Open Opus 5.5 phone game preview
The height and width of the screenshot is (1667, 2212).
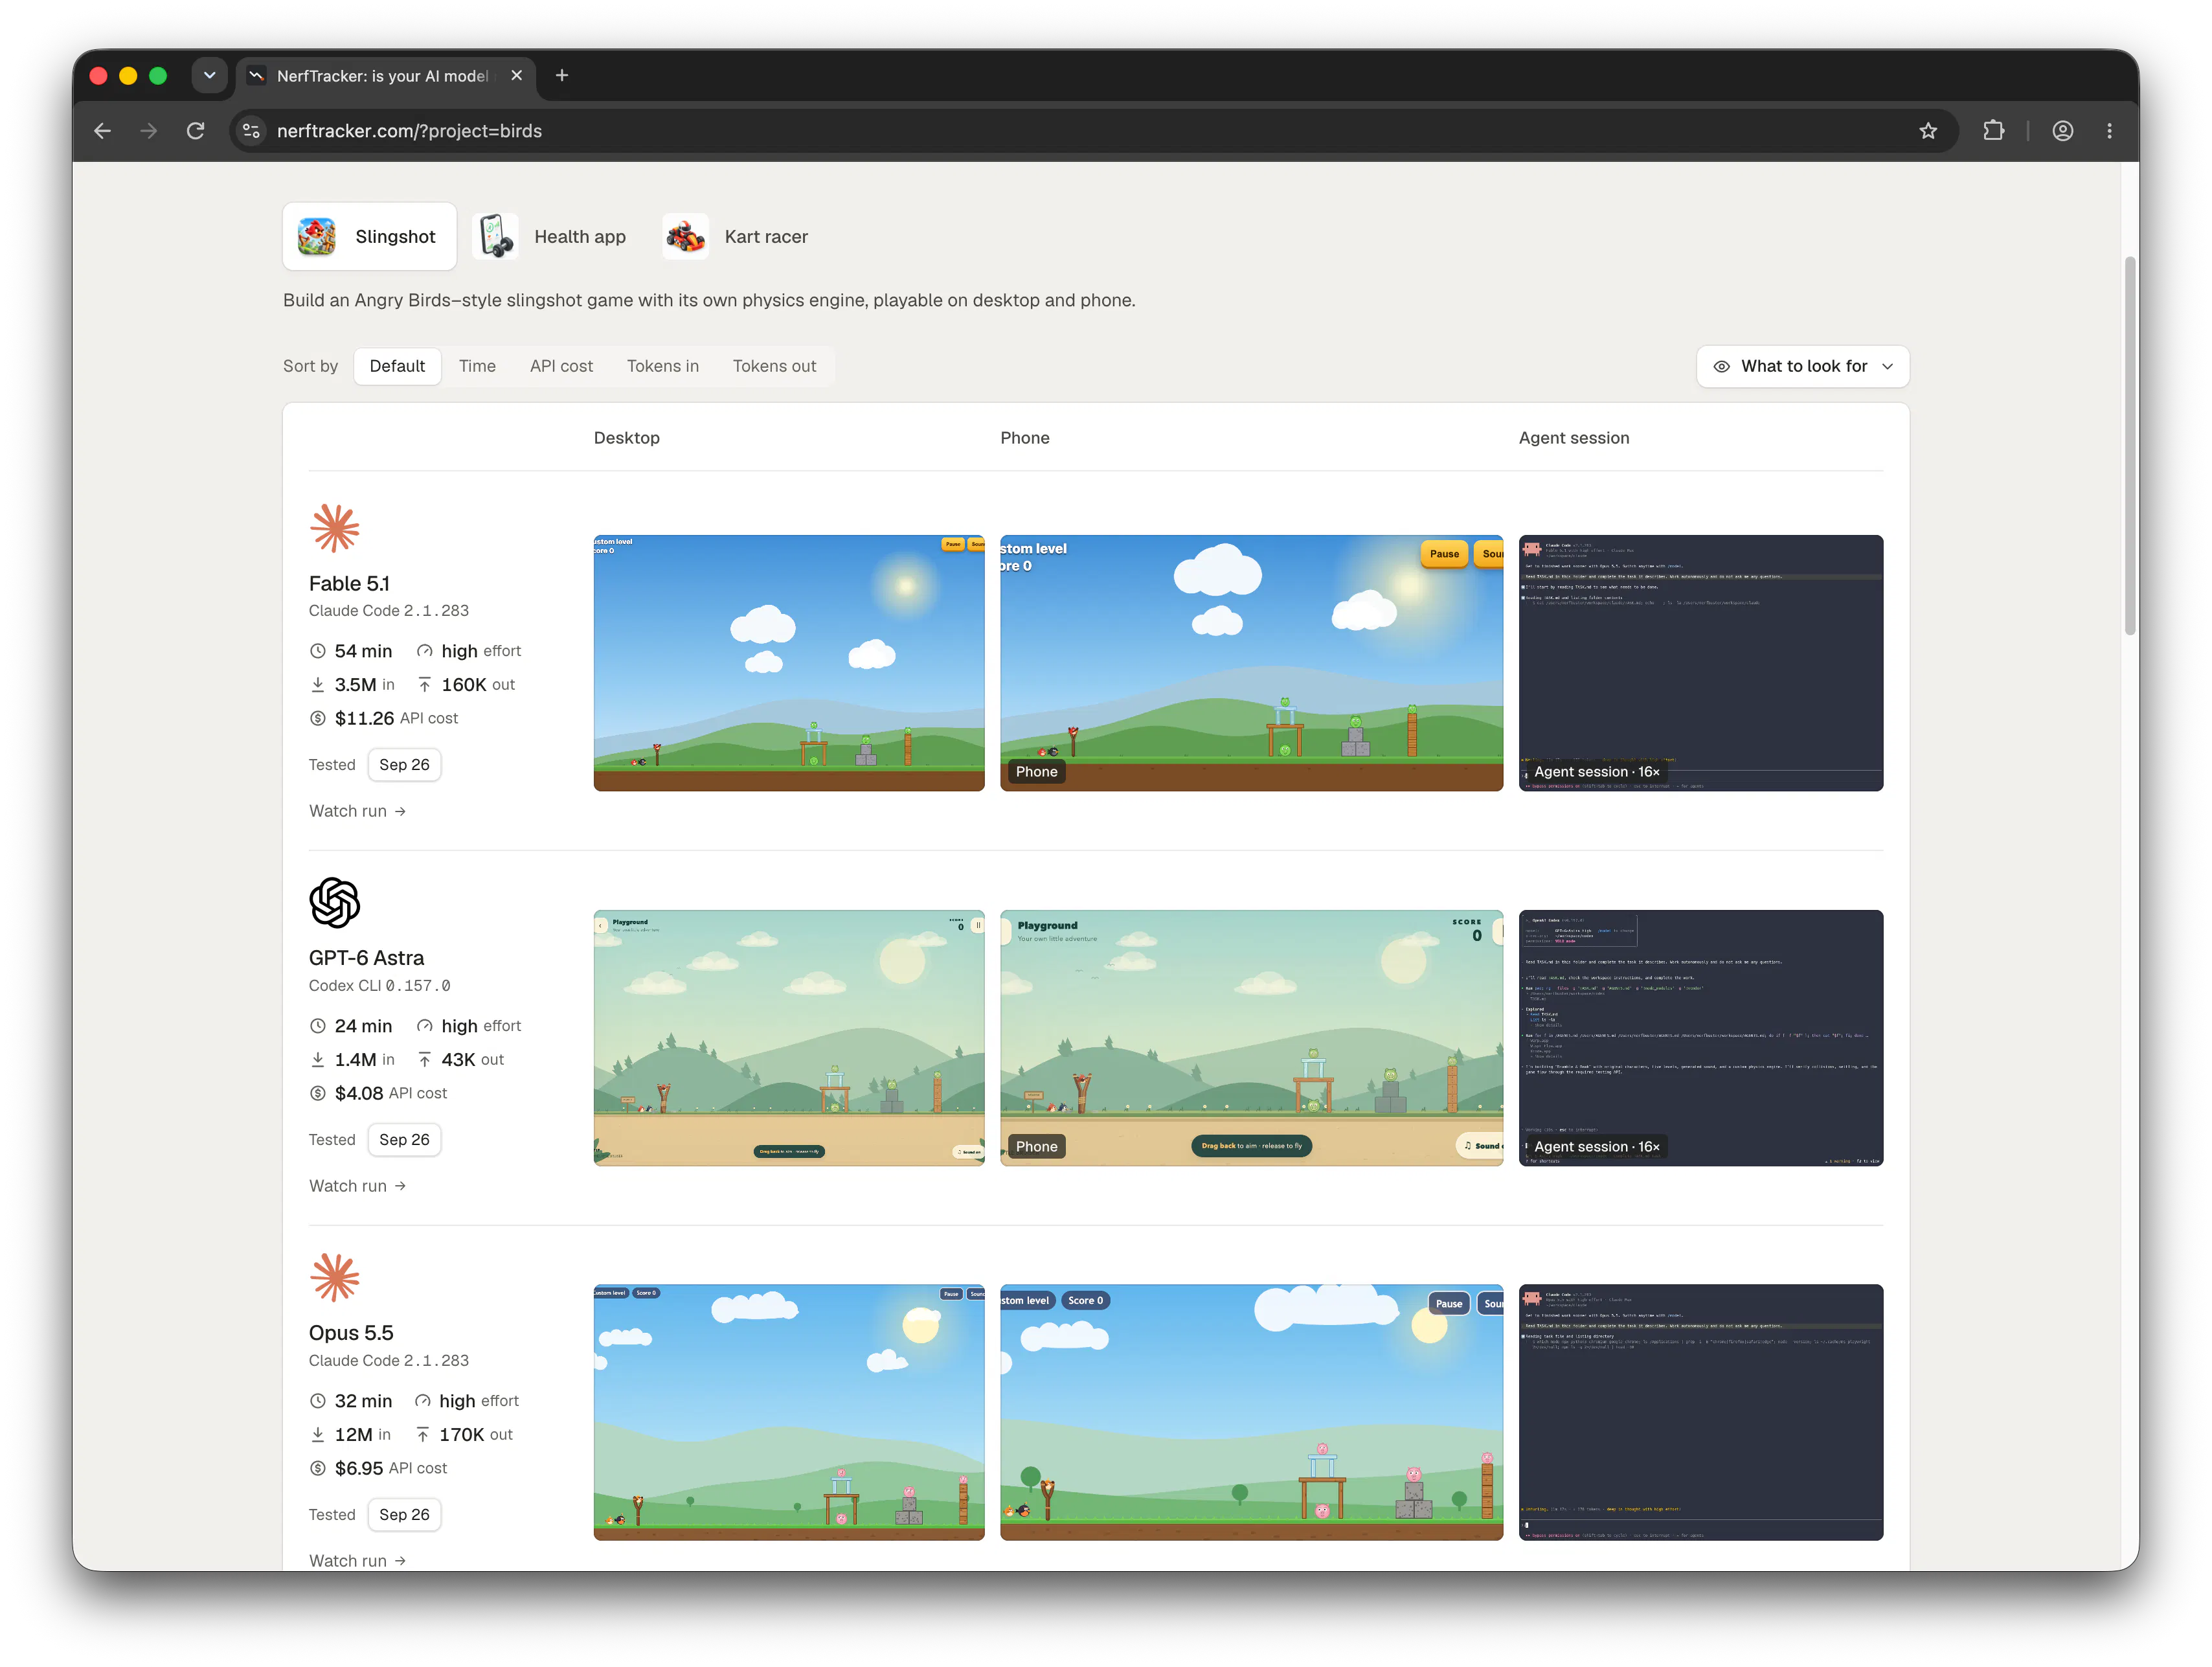pyautogui.click(x=1251, y=1412)
